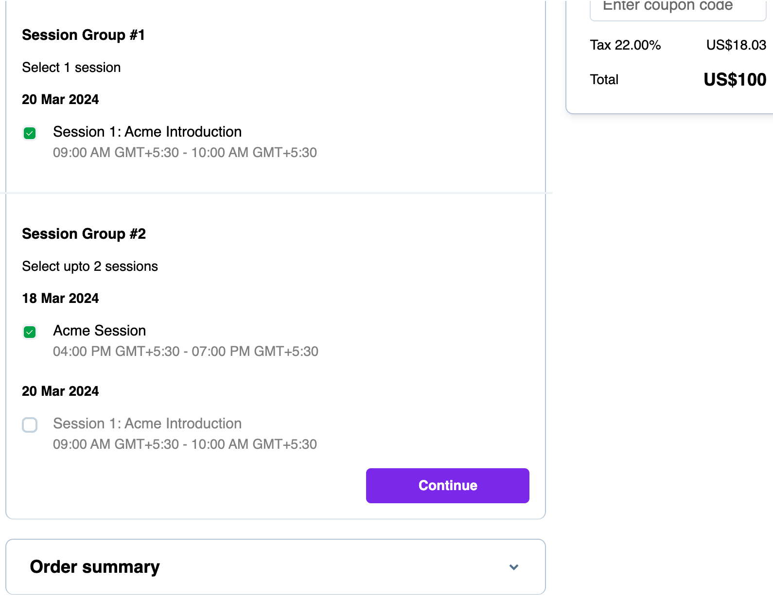Click the 04:00 PM - 07:00 PM time text
This screenshot has height=600, width=773.
click(x=185, y=352)
